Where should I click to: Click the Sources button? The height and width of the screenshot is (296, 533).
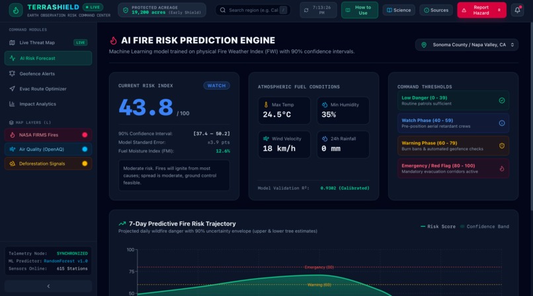(436, 10)
